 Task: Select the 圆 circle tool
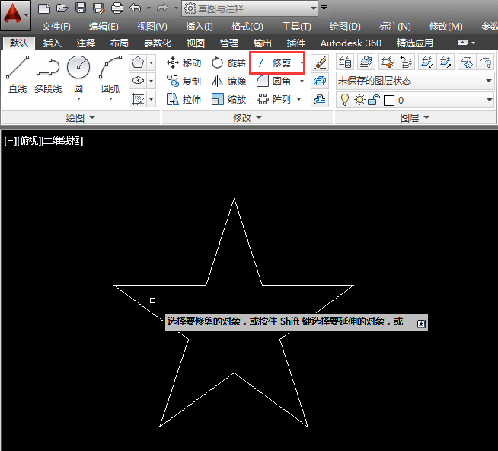[78, 74]
